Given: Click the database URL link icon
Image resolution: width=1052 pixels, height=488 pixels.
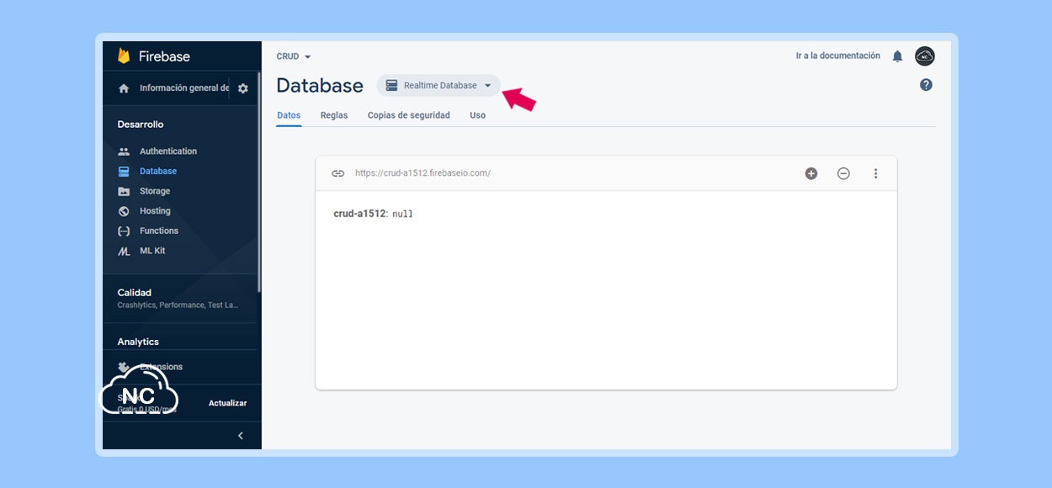Looking at the screenshot, I should (x=337, y=173).
